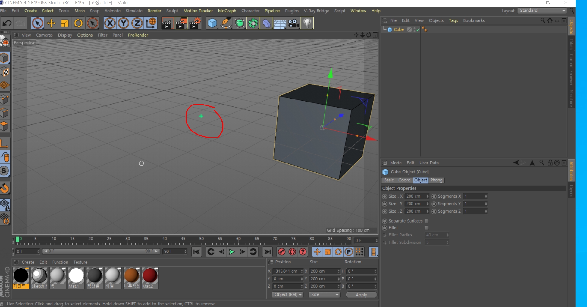This screenshot has width=587, height=307.
Task: Switch to the Phong tab
Action: pos(436,180)
